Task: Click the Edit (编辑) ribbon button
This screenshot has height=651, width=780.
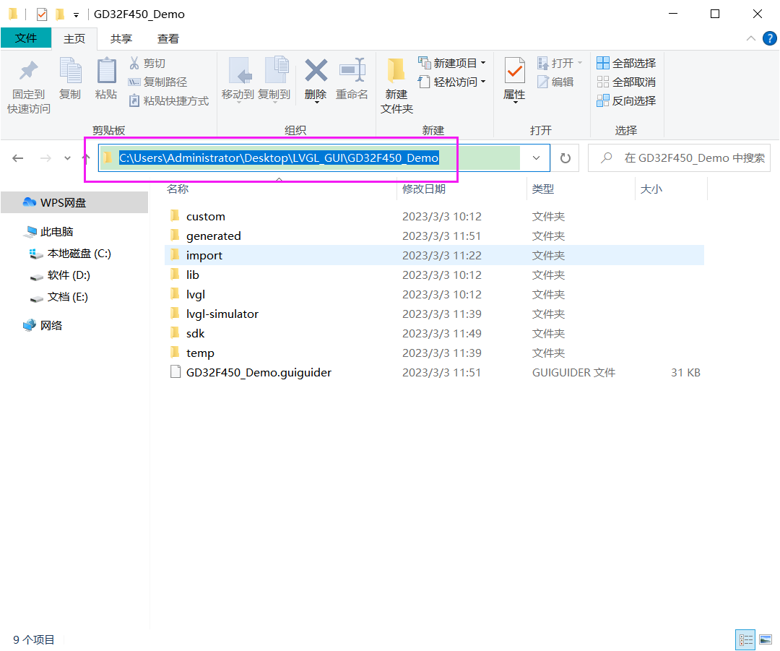Action: [x=555, y=82]
